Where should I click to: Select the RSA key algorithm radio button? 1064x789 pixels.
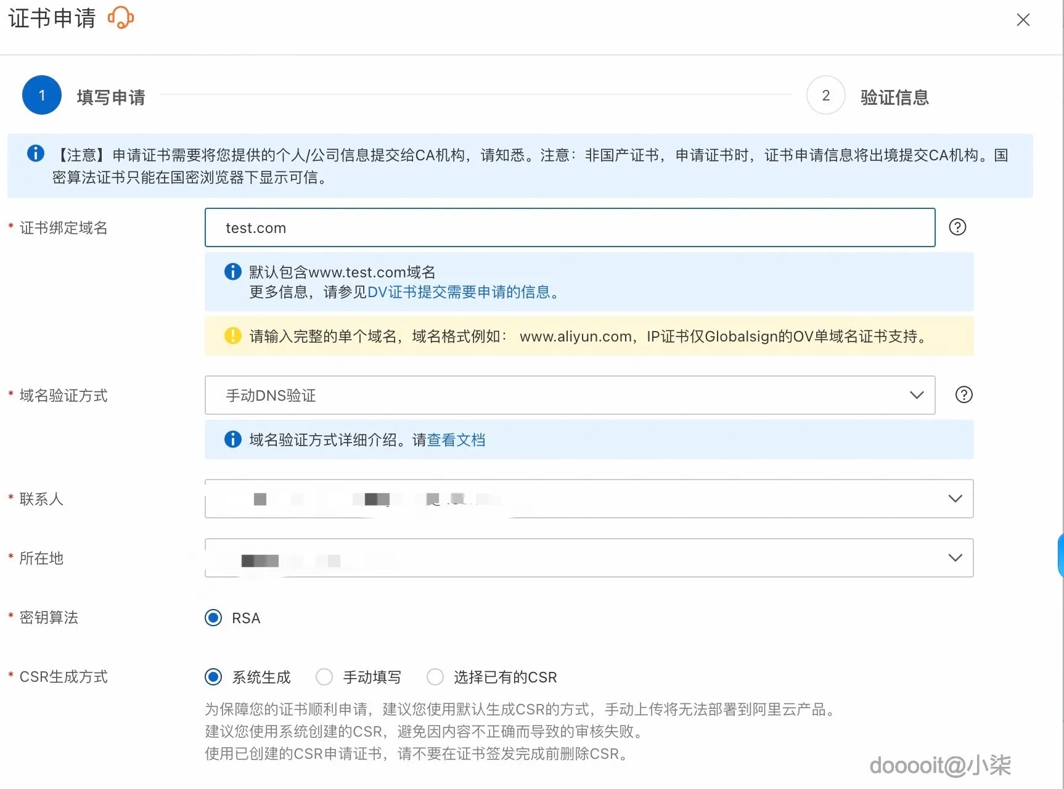point(213,617)
